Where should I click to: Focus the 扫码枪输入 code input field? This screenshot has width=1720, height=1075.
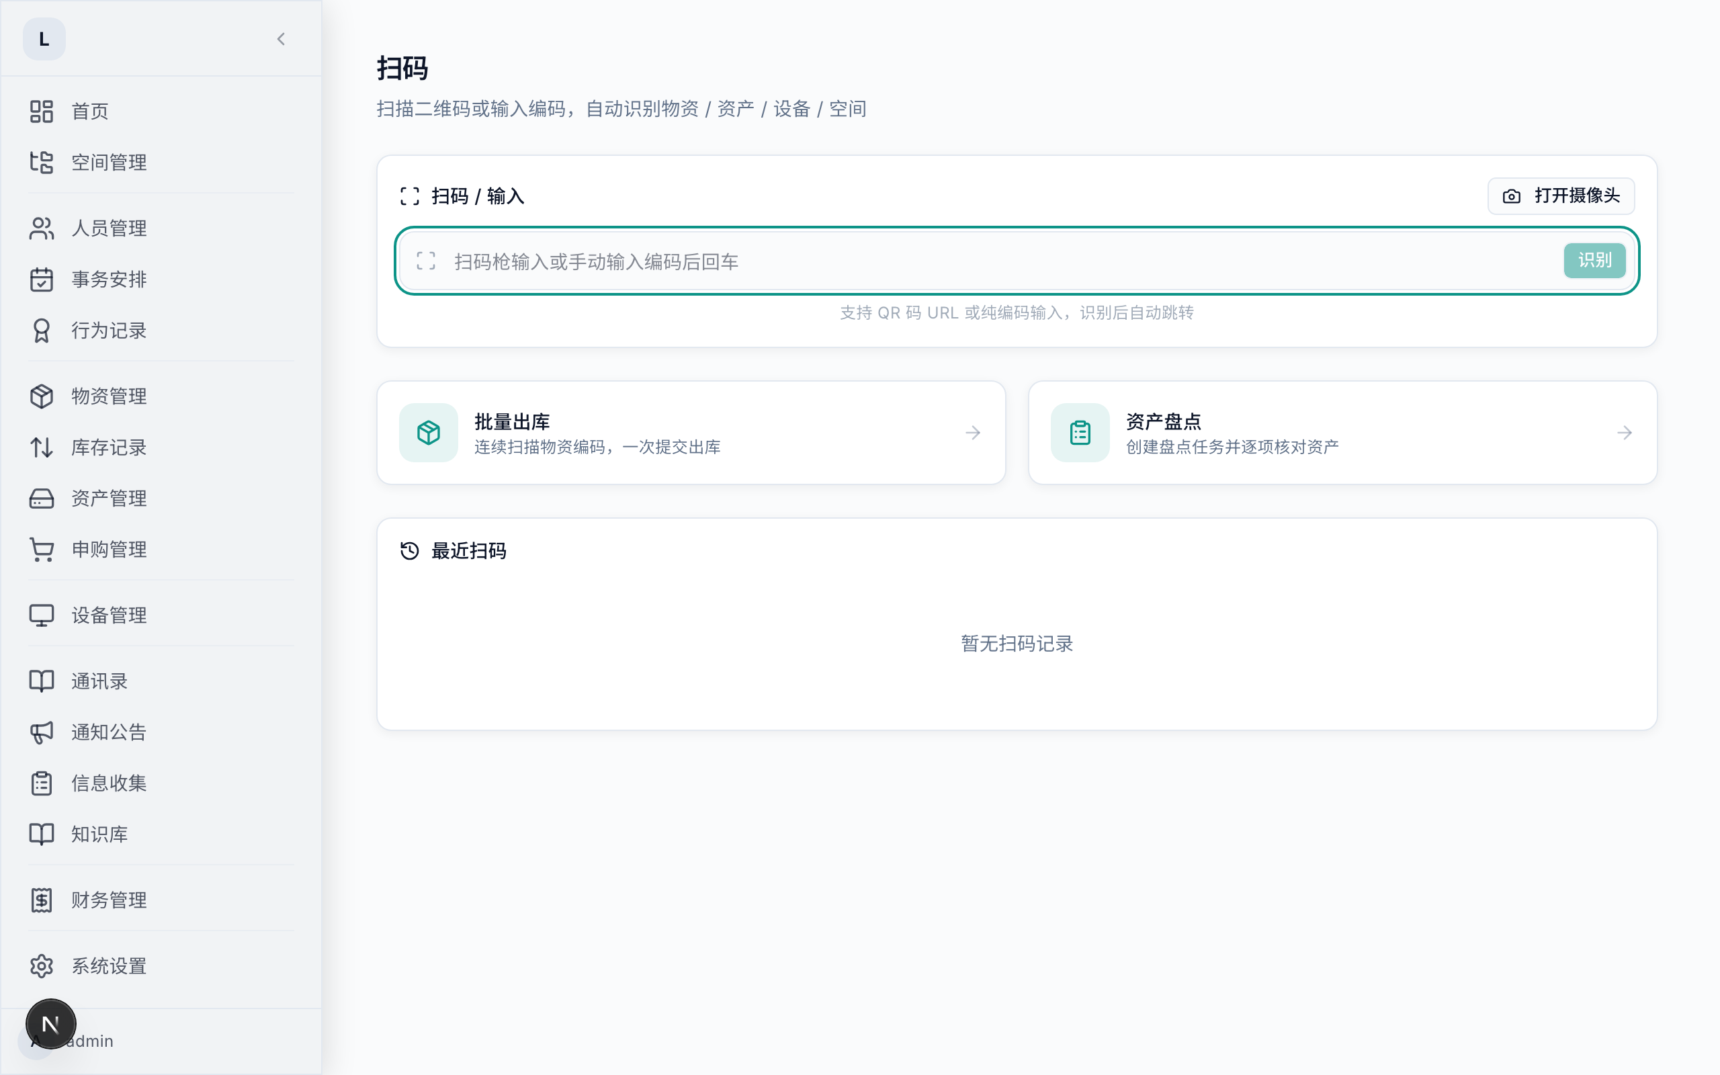point(1017,261)
